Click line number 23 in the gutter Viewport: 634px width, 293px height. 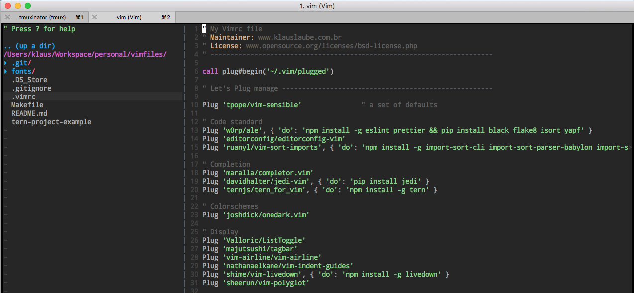point(194,215)
